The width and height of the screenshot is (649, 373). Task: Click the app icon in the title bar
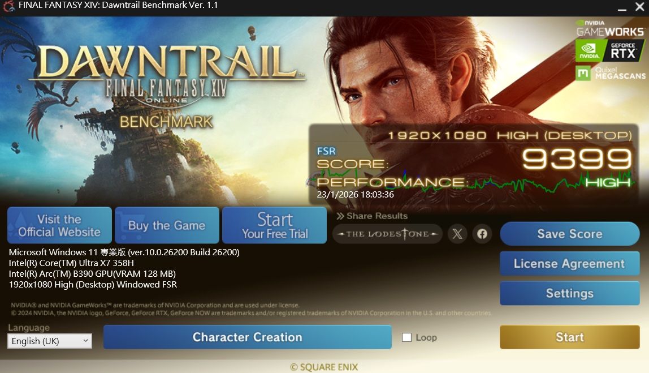pyautogui.click(x=8, y=6)
